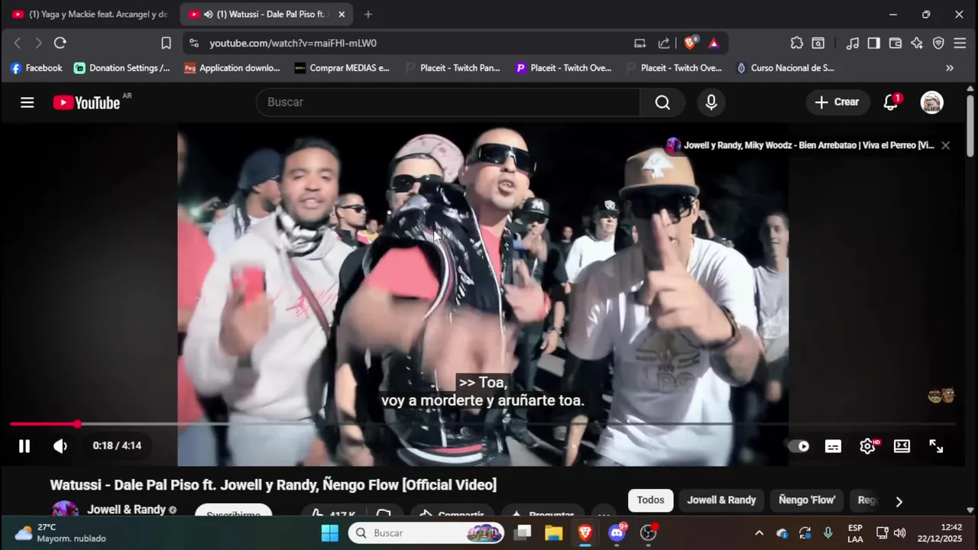View site information next to the URL
Viewport: 978px width, 550px height.
click(194, 44)
